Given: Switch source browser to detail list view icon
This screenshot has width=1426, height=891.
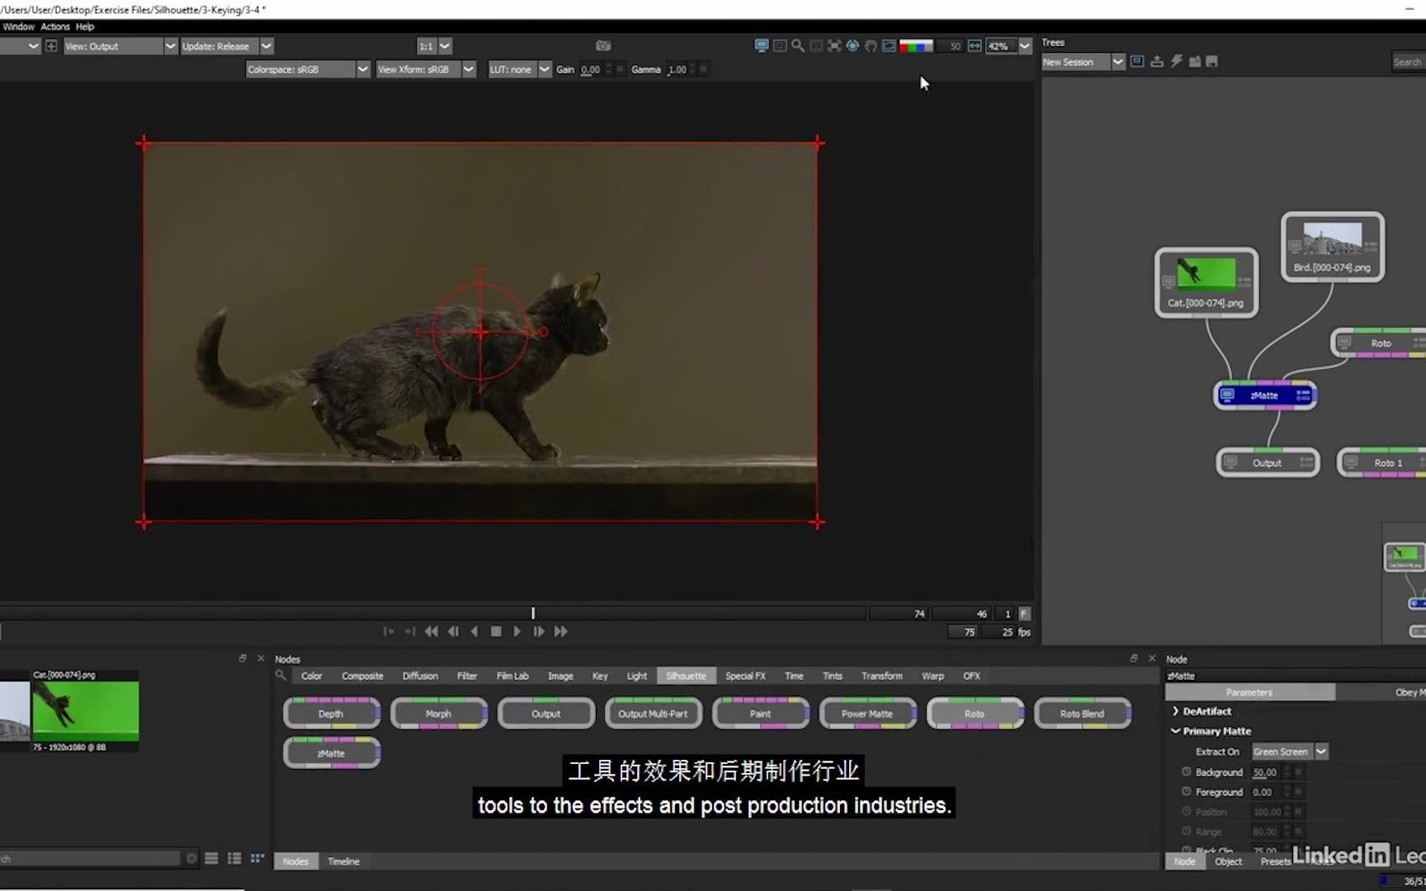Looking at the screenshot, I should coord(234,858).
